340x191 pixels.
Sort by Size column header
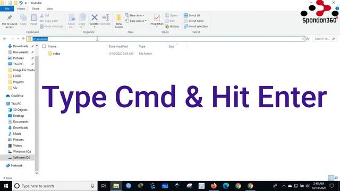click(171, 46)
